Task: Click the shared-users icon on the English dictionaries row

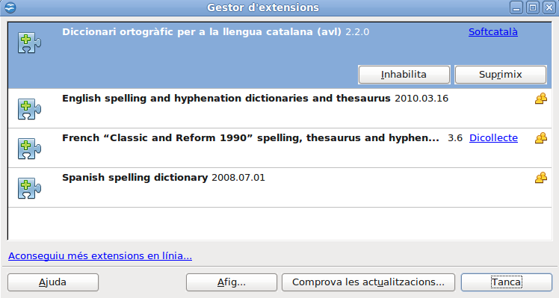Action: tap(541, 99)
